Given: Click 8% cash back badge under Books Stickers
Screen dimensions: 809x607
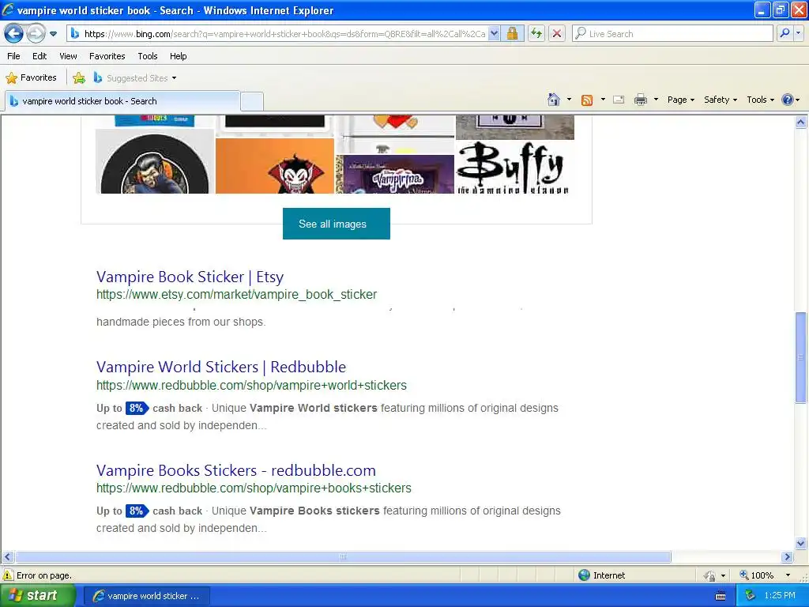Looking at the screenshot, I should [x=137, y=511].
